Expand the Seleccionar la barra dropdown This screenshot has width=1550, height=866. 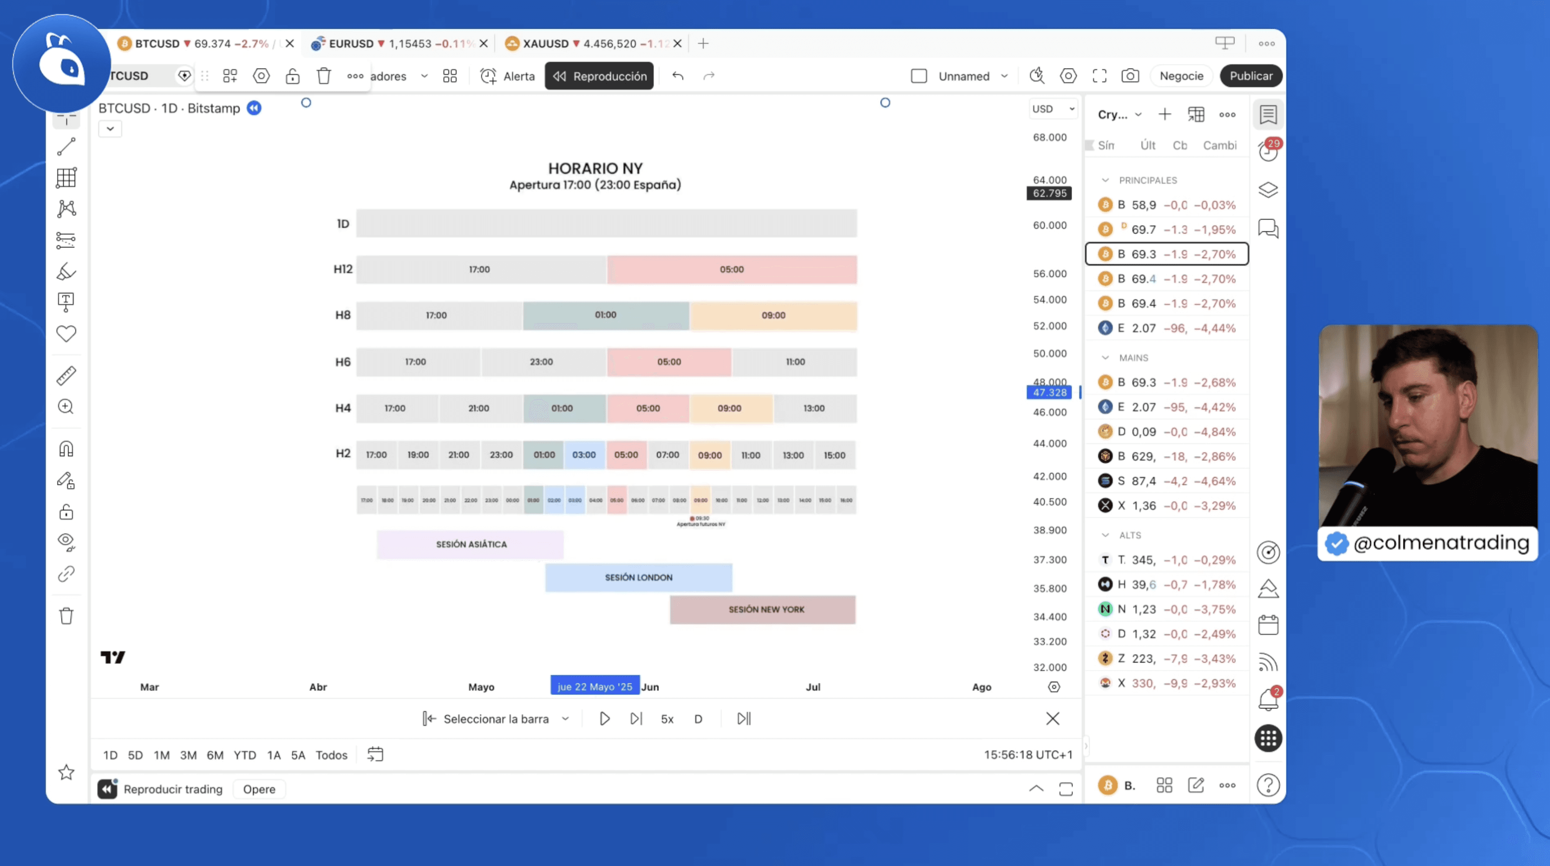pyautogui.click(x=565, y=718)
